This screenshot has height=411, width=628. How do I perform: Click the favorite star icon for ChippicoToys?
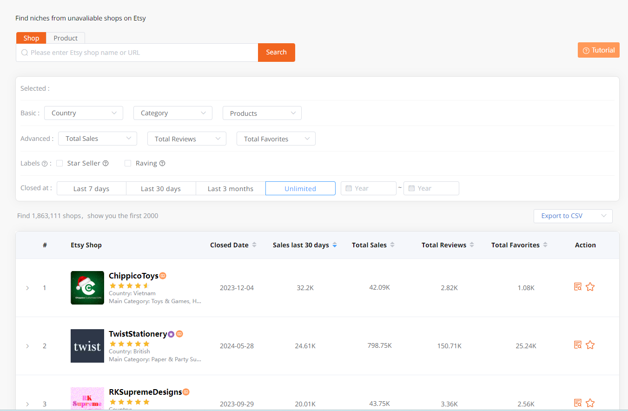590,287
